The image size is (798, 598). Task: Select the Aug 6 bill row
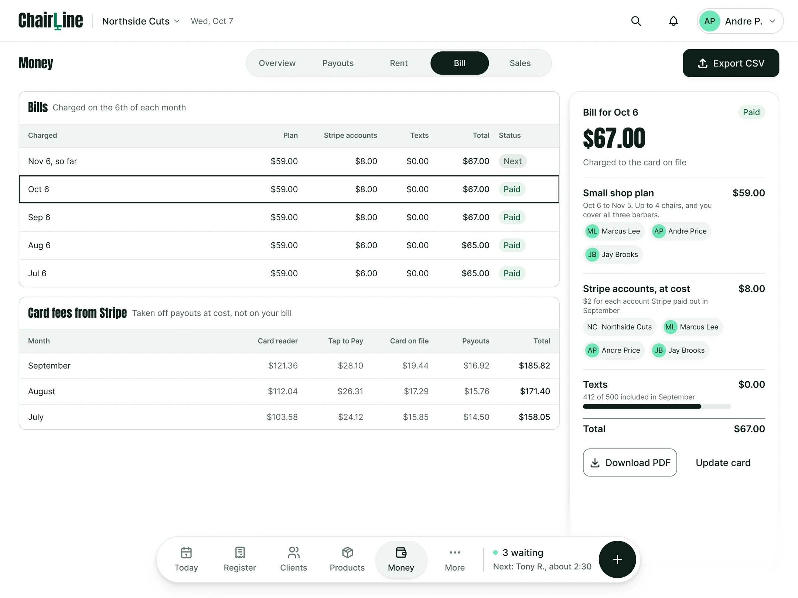(x=289, y=245)
